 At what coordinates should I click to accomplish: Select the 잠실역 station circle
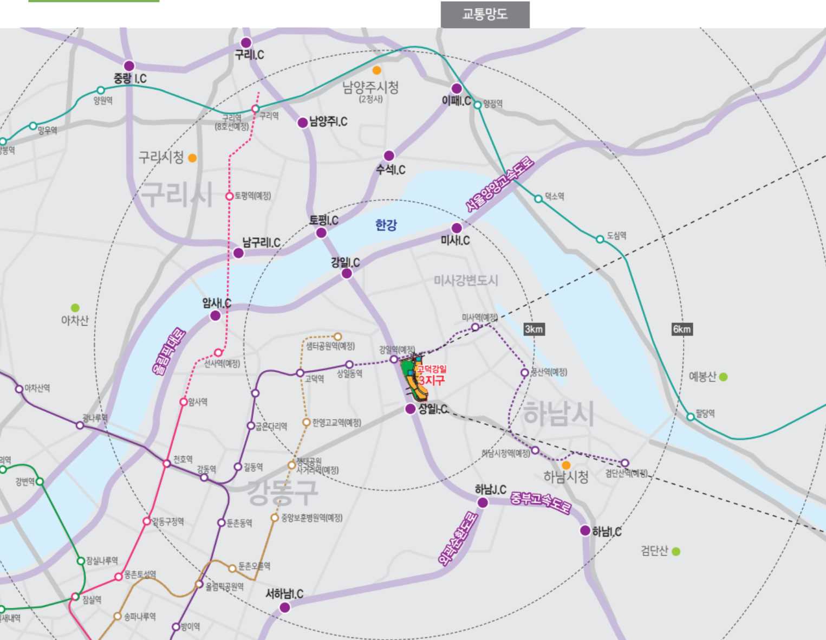pyautogui.click(x=76, y=597)
